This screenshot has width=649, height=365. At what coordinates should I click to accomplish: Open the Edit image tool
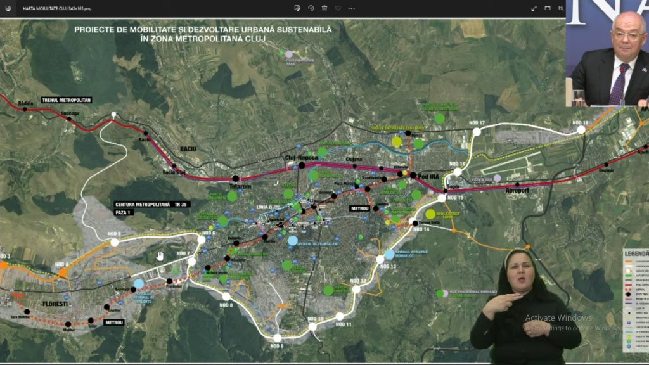tap(297, 8)
